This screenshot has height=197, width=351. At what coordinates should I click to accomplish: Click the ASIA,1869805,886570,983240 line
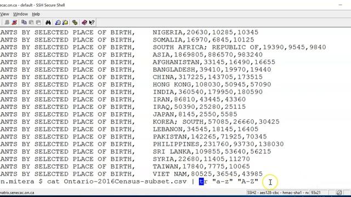pos(208,55)
